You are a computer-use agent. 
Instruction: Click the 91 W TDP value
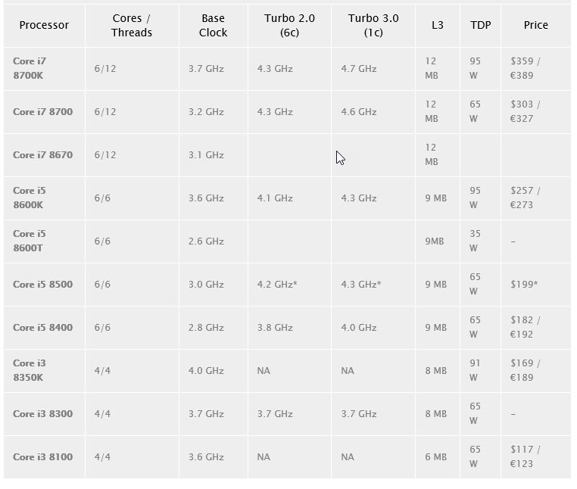tap(475, 370)
